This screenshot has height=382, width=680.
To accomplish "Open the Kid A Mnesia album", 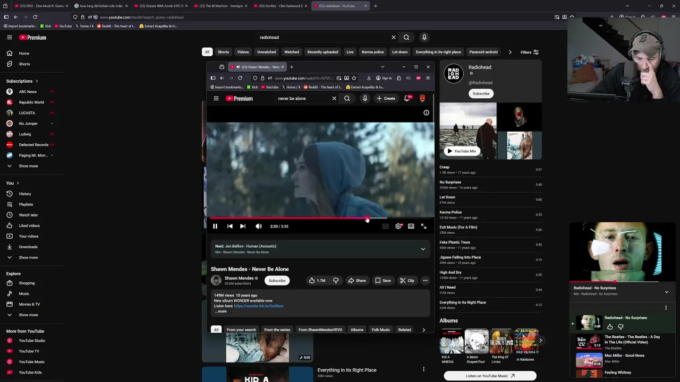I will pyautogui.click(x=452, y=346).
